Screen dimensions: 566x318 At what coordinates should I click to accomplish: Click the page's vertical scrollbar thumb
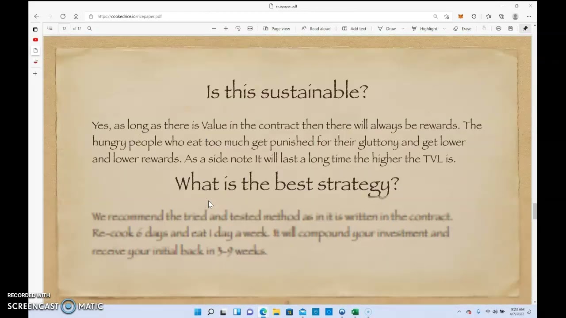[x=535, y=211]
